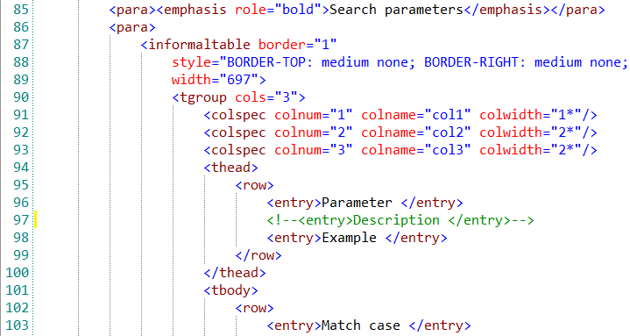Click the Match case entry text
Viewport: 630px width, 336px height.
click(x=361, y=325)
